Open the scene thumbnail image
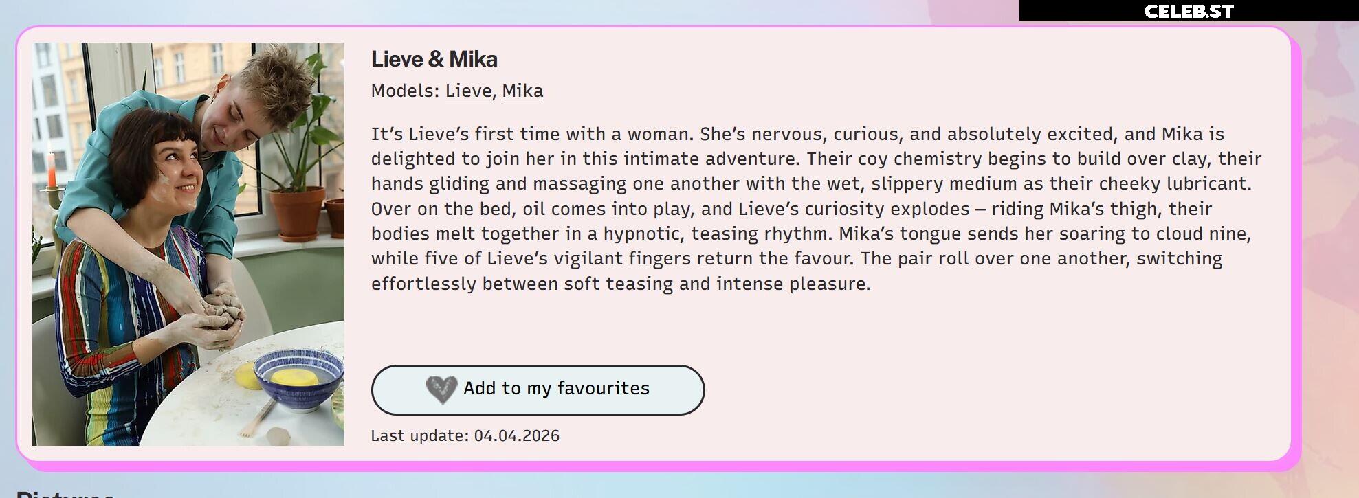The width and height of the screenshot is (1359, 498). 188,244
